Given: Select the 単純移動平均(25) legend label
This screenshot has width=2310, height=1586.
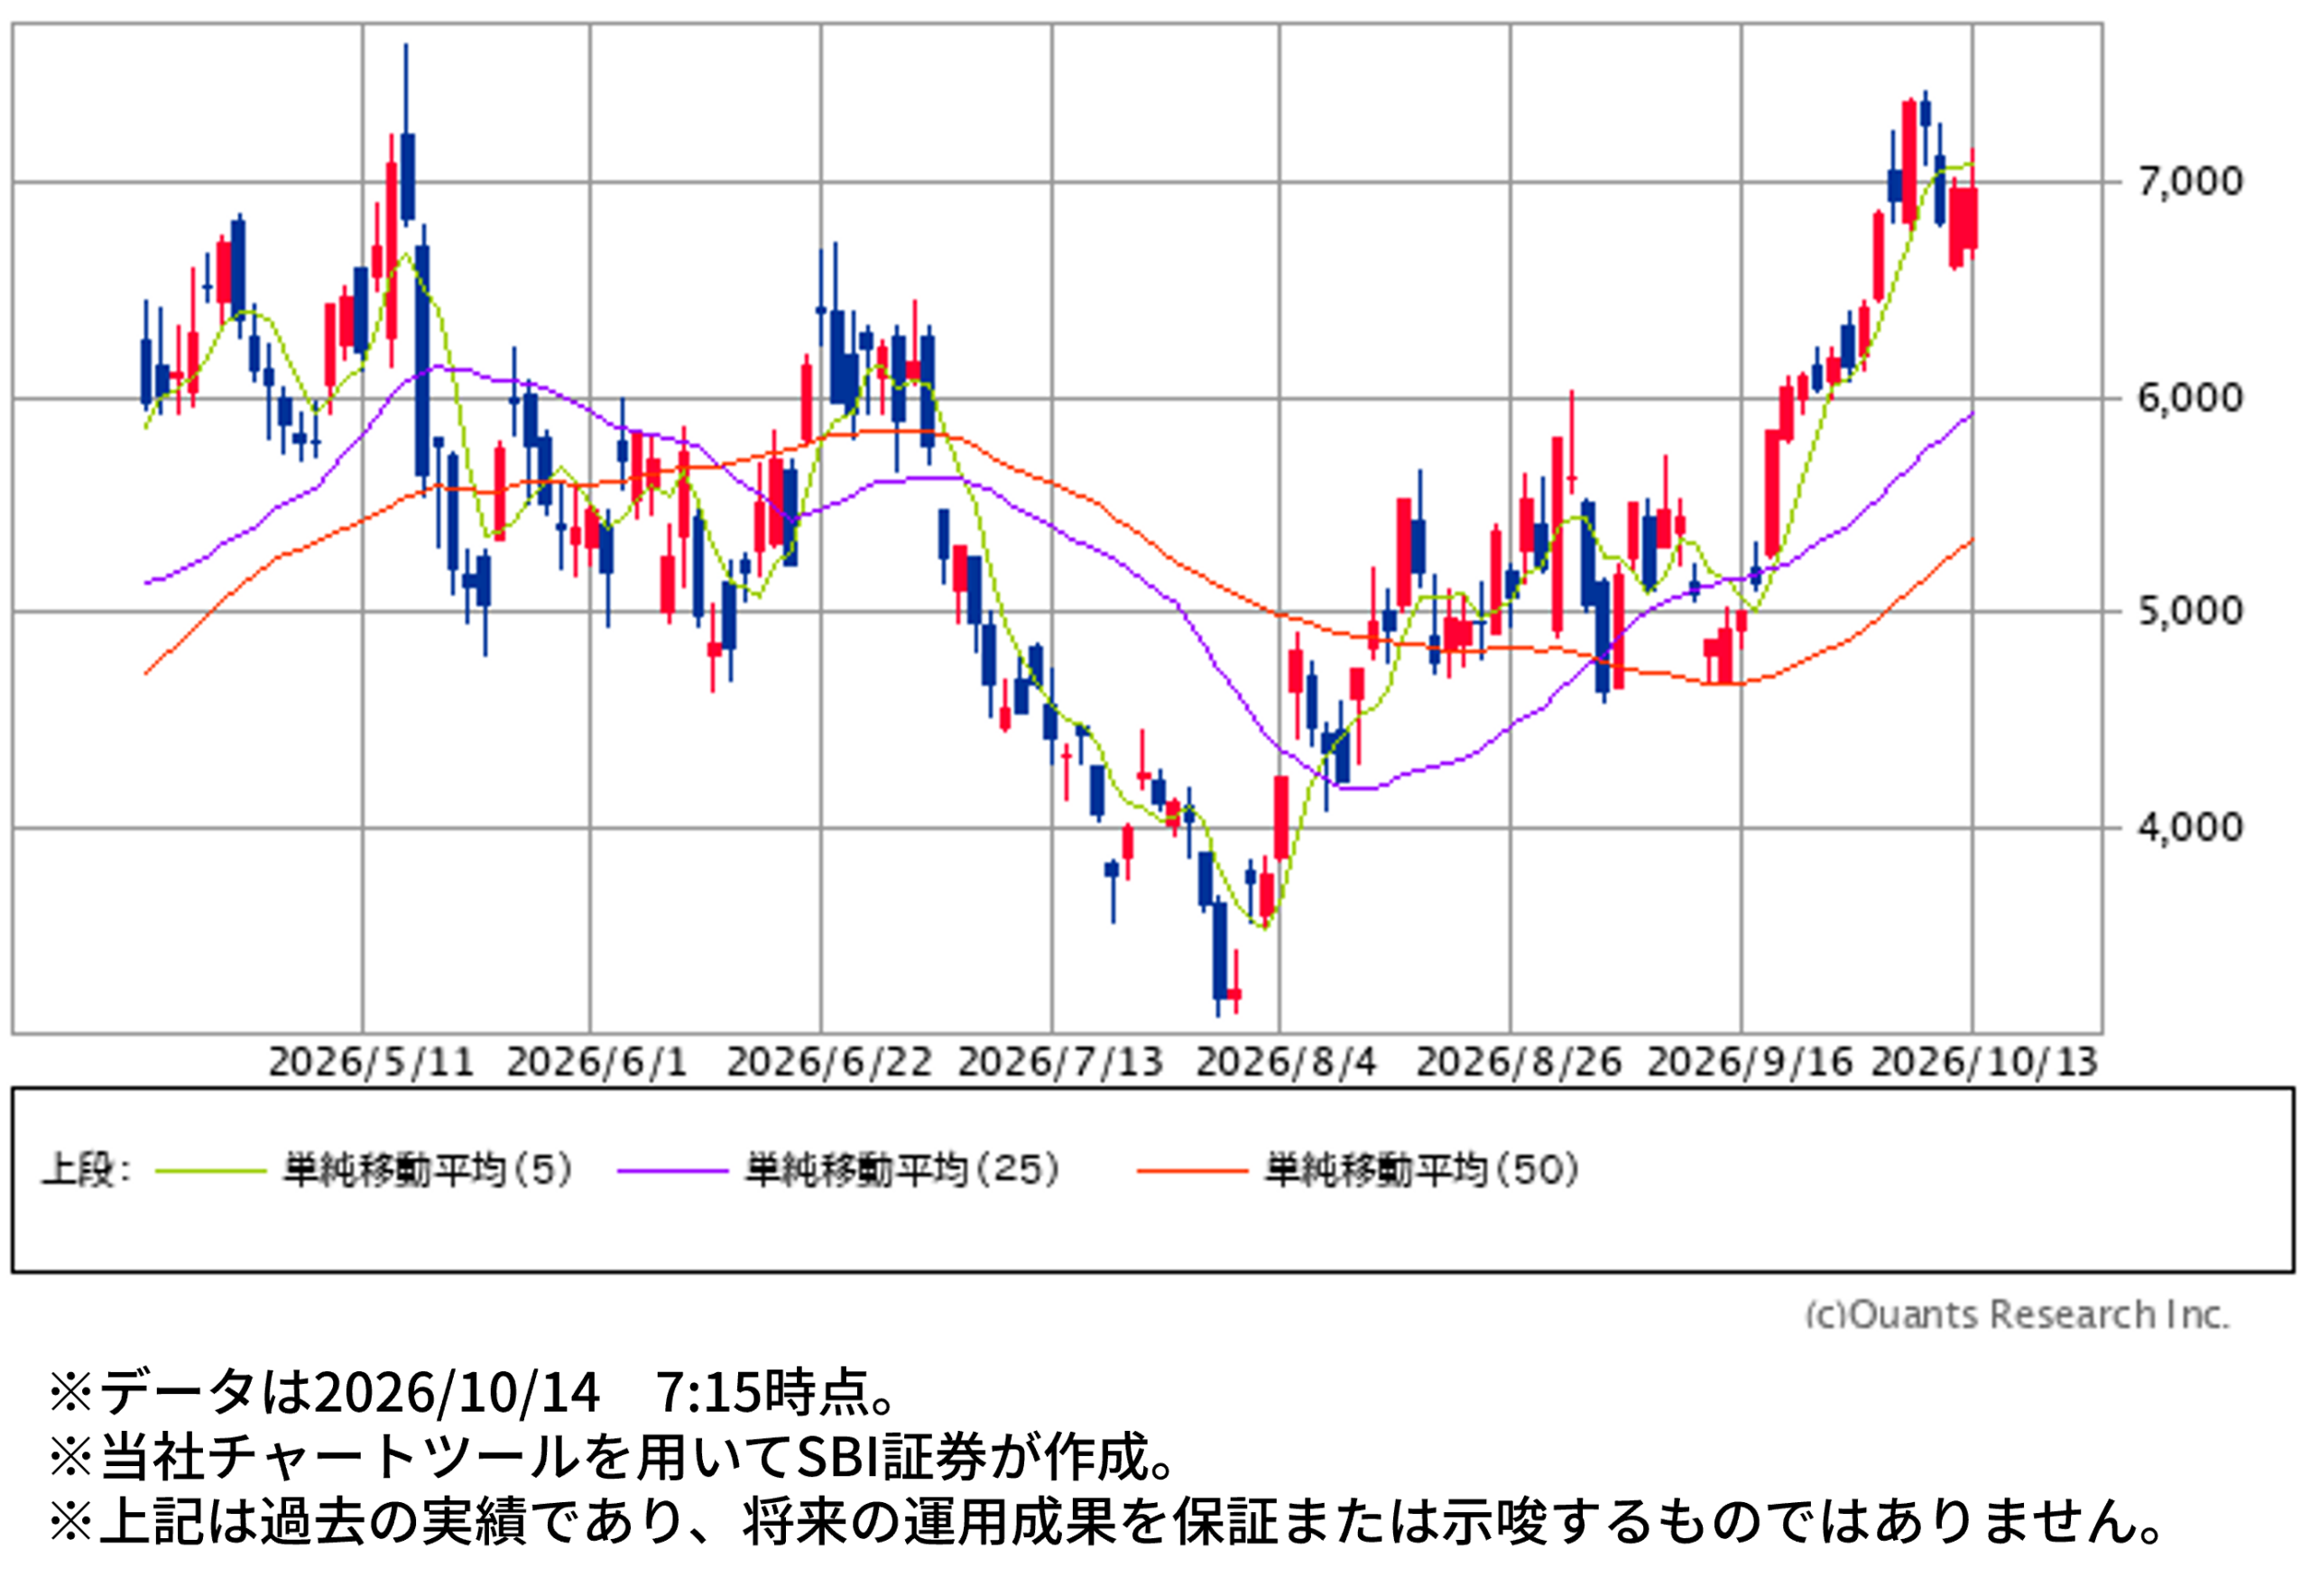Looking at the screenshot, I should 902,1171.
